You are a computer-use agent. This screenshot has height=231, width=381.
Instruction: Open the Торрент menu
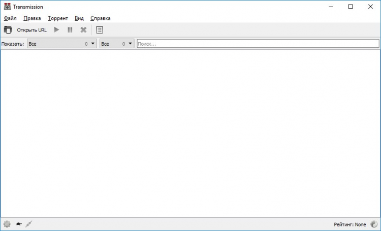click(58, 18)
